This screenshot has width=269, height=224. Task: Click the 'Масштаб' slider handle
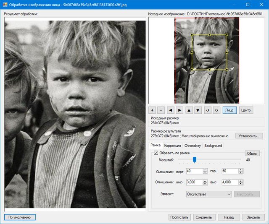[x=195, y=159]
